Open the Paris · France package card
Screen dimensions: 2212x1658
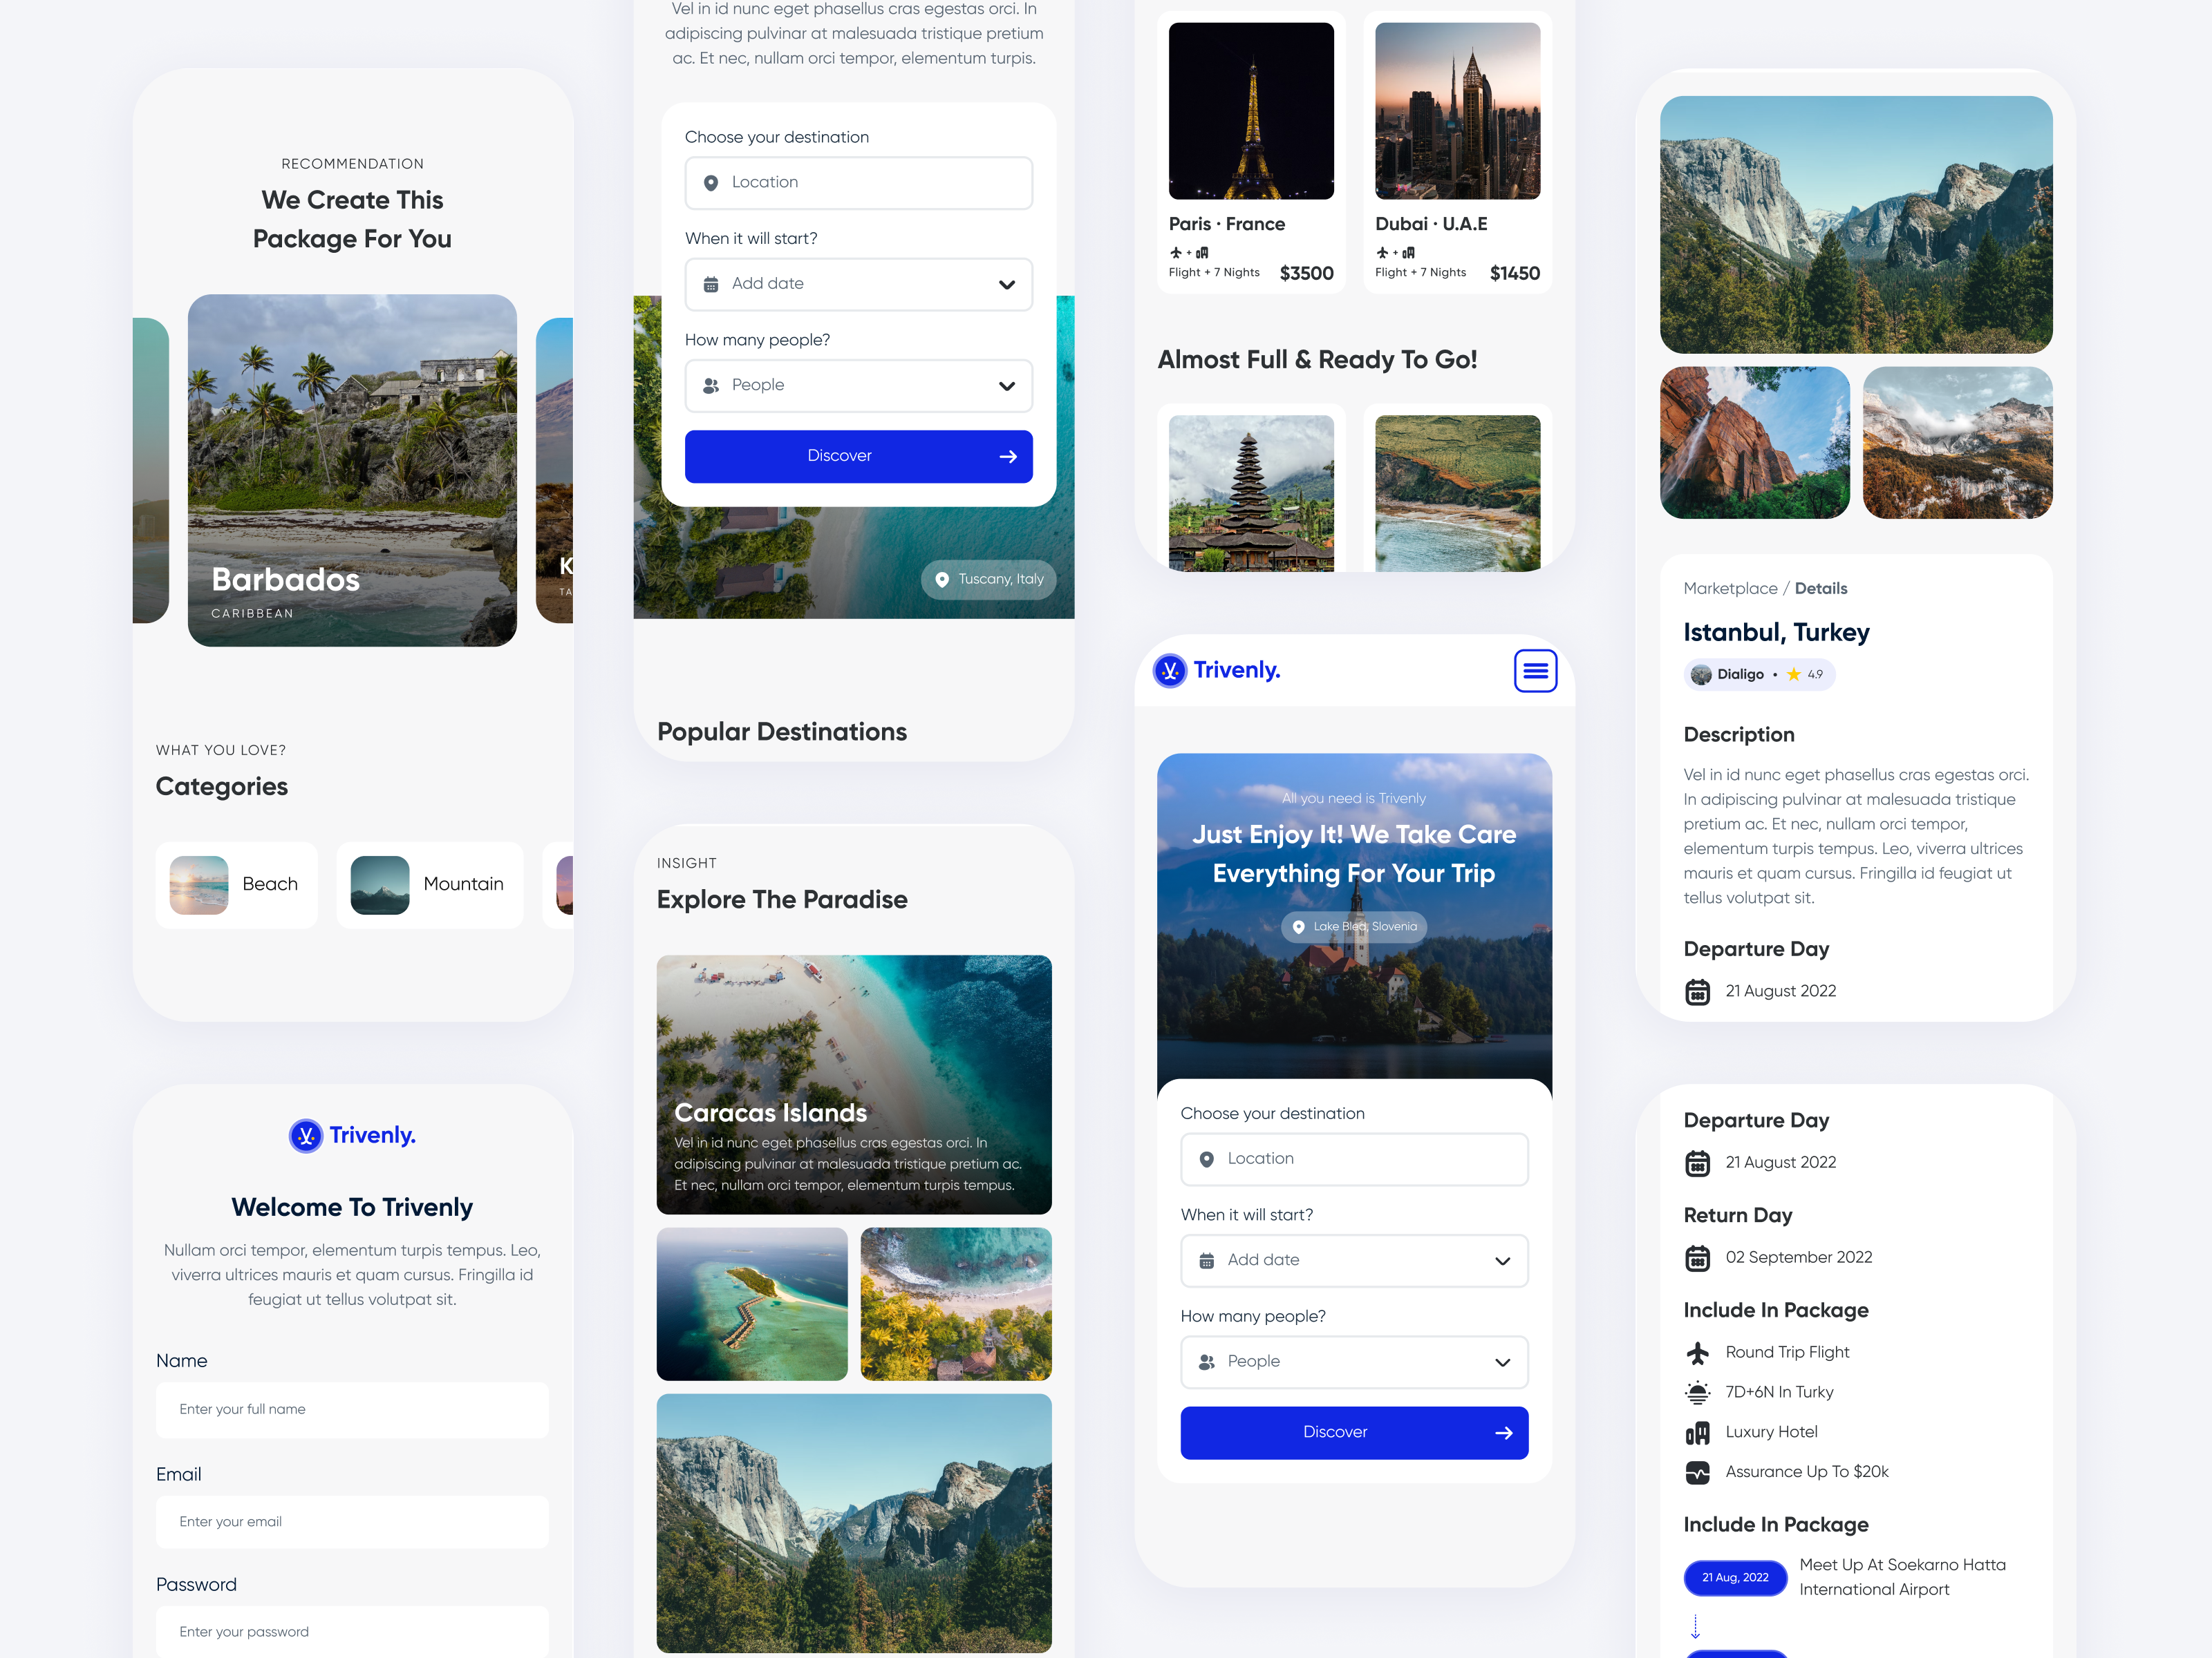pyautogui.click(x=1250, y=152)
